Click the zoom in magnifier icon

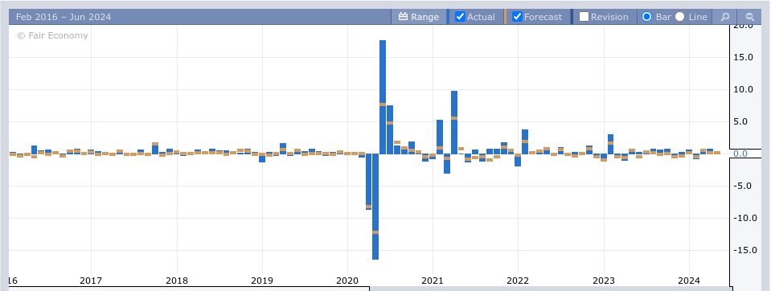(x=725, y=17)
